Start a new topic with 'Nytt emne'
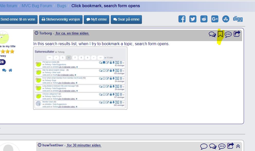This screenshot has height=151, width=255. (x=97, y=20)
